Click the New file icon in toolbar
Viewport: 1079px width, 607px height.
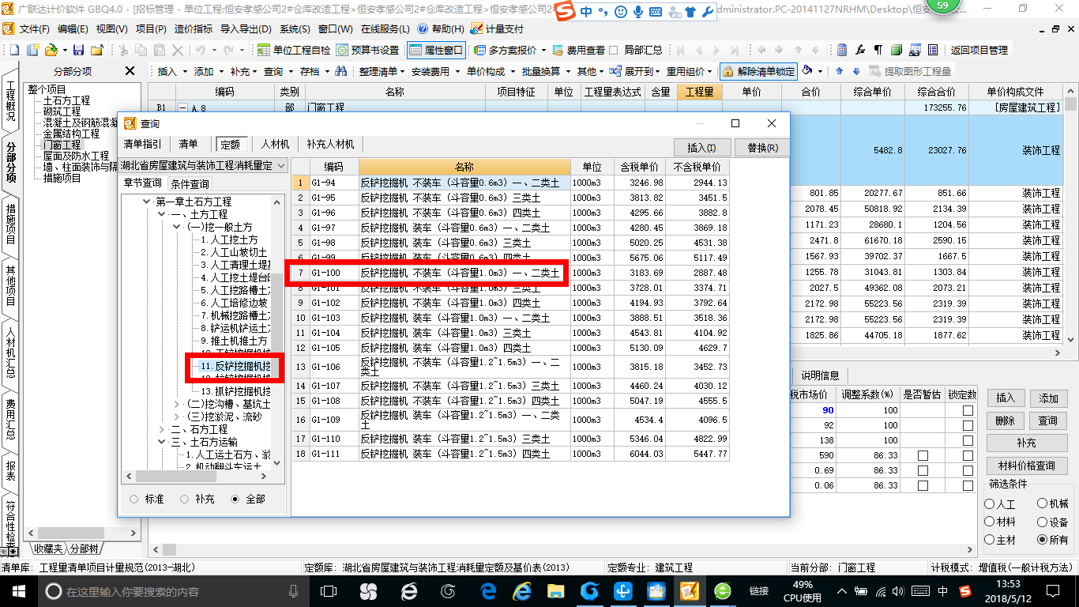[13, 50]
